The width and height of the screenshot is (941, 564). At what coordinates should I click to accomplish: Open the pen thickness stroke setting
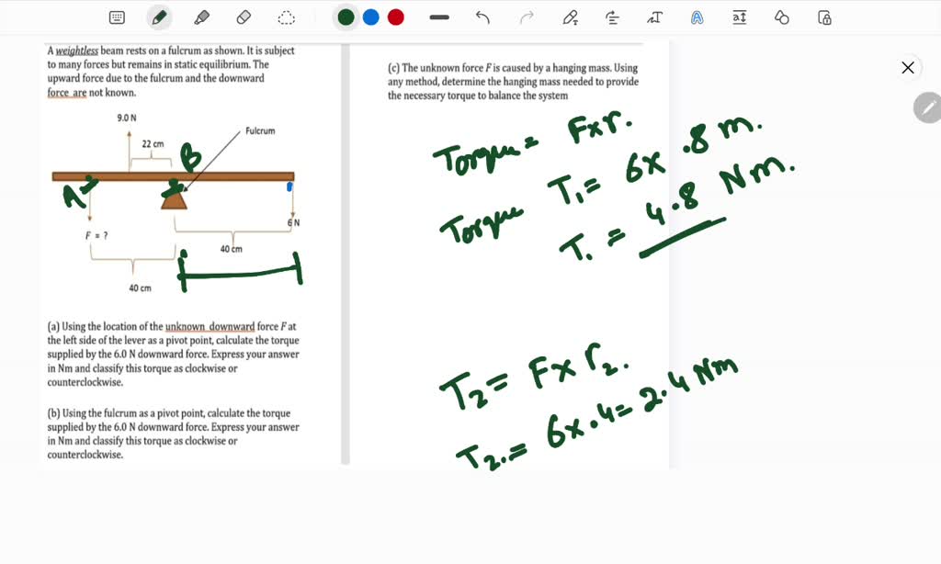click(439, 17)
